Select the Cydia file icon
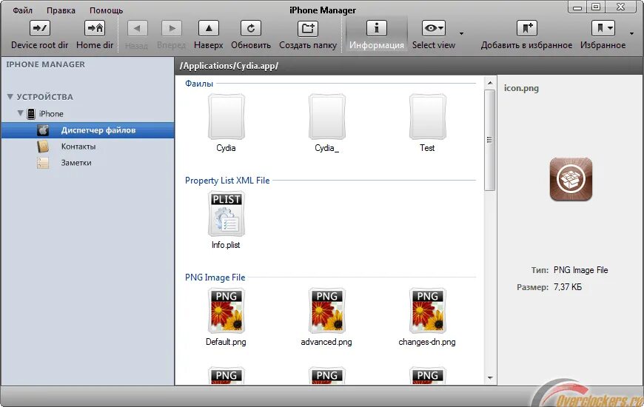This screenshot has width=644, height=407. [x=227, y=118]
